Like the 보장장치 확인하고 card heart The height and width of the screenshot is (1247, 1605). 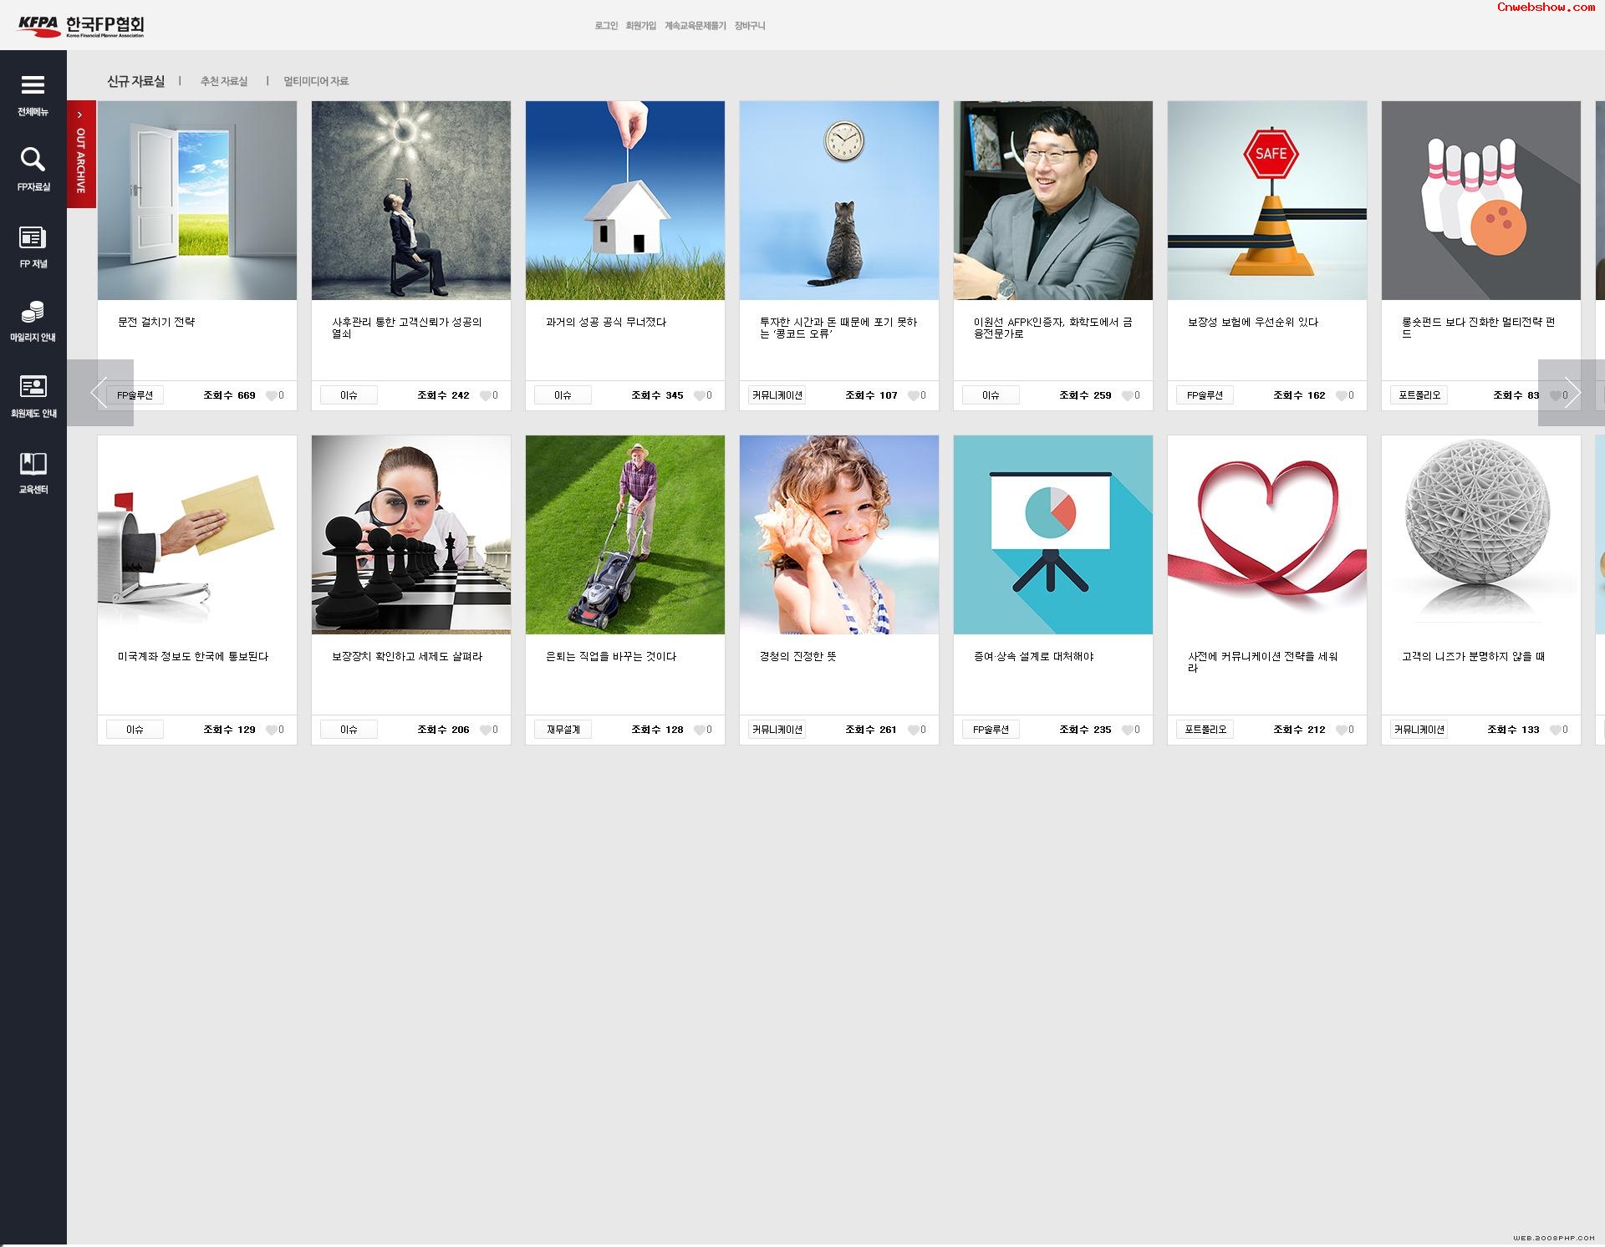click(485, 730)
